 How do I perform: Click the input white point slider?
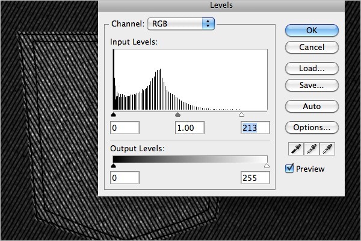[x=241, y=114]
